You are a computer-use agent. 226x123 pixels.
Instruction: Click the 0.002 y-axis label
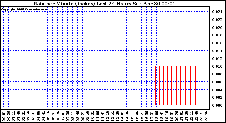(217, 97)
